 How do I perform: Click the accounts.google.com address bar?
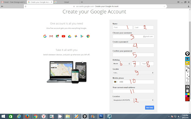tap(95, 6)
